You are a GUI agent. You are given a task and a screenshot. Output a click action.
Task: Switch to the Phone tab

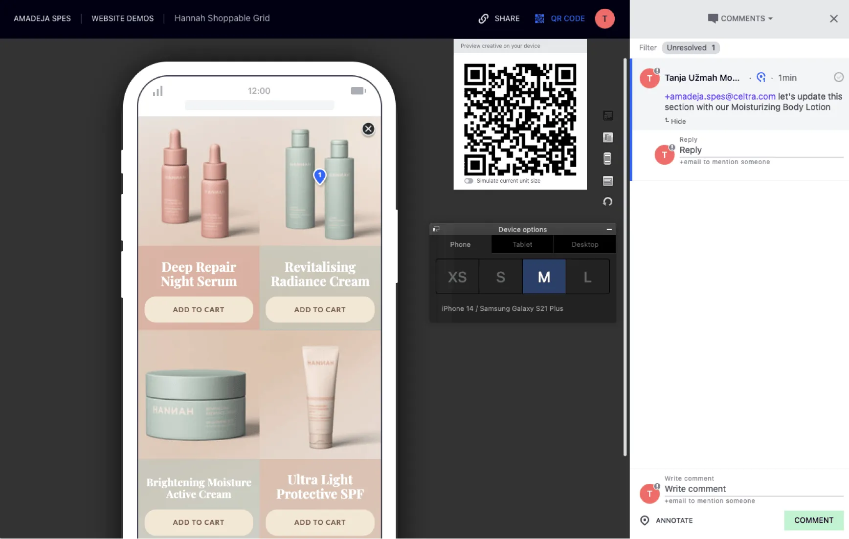coord(460,244)
